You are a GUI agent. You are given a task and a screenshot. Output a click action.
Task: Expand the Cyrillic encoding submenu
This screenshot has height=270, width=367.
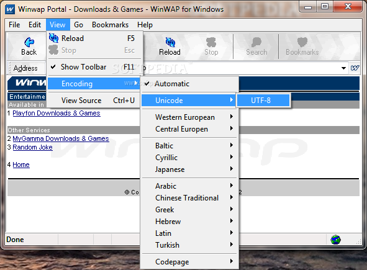190,158
